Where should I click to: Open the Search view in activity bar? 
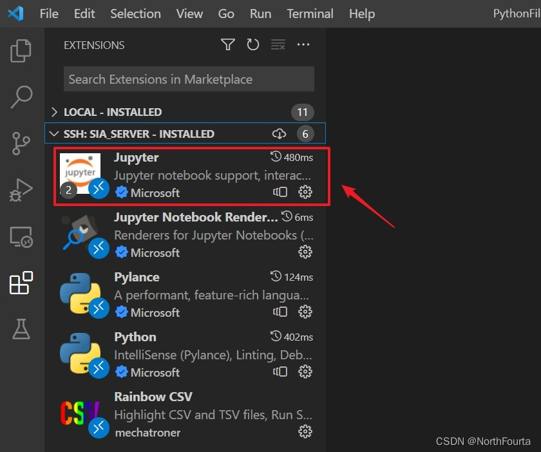pyautogui.click(x=21, y=97)
